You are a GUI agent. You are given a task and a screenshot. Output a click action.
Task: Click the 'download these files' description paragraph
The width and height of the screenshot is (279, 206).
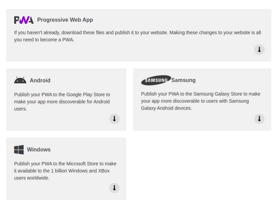click(x=137, y=36)
